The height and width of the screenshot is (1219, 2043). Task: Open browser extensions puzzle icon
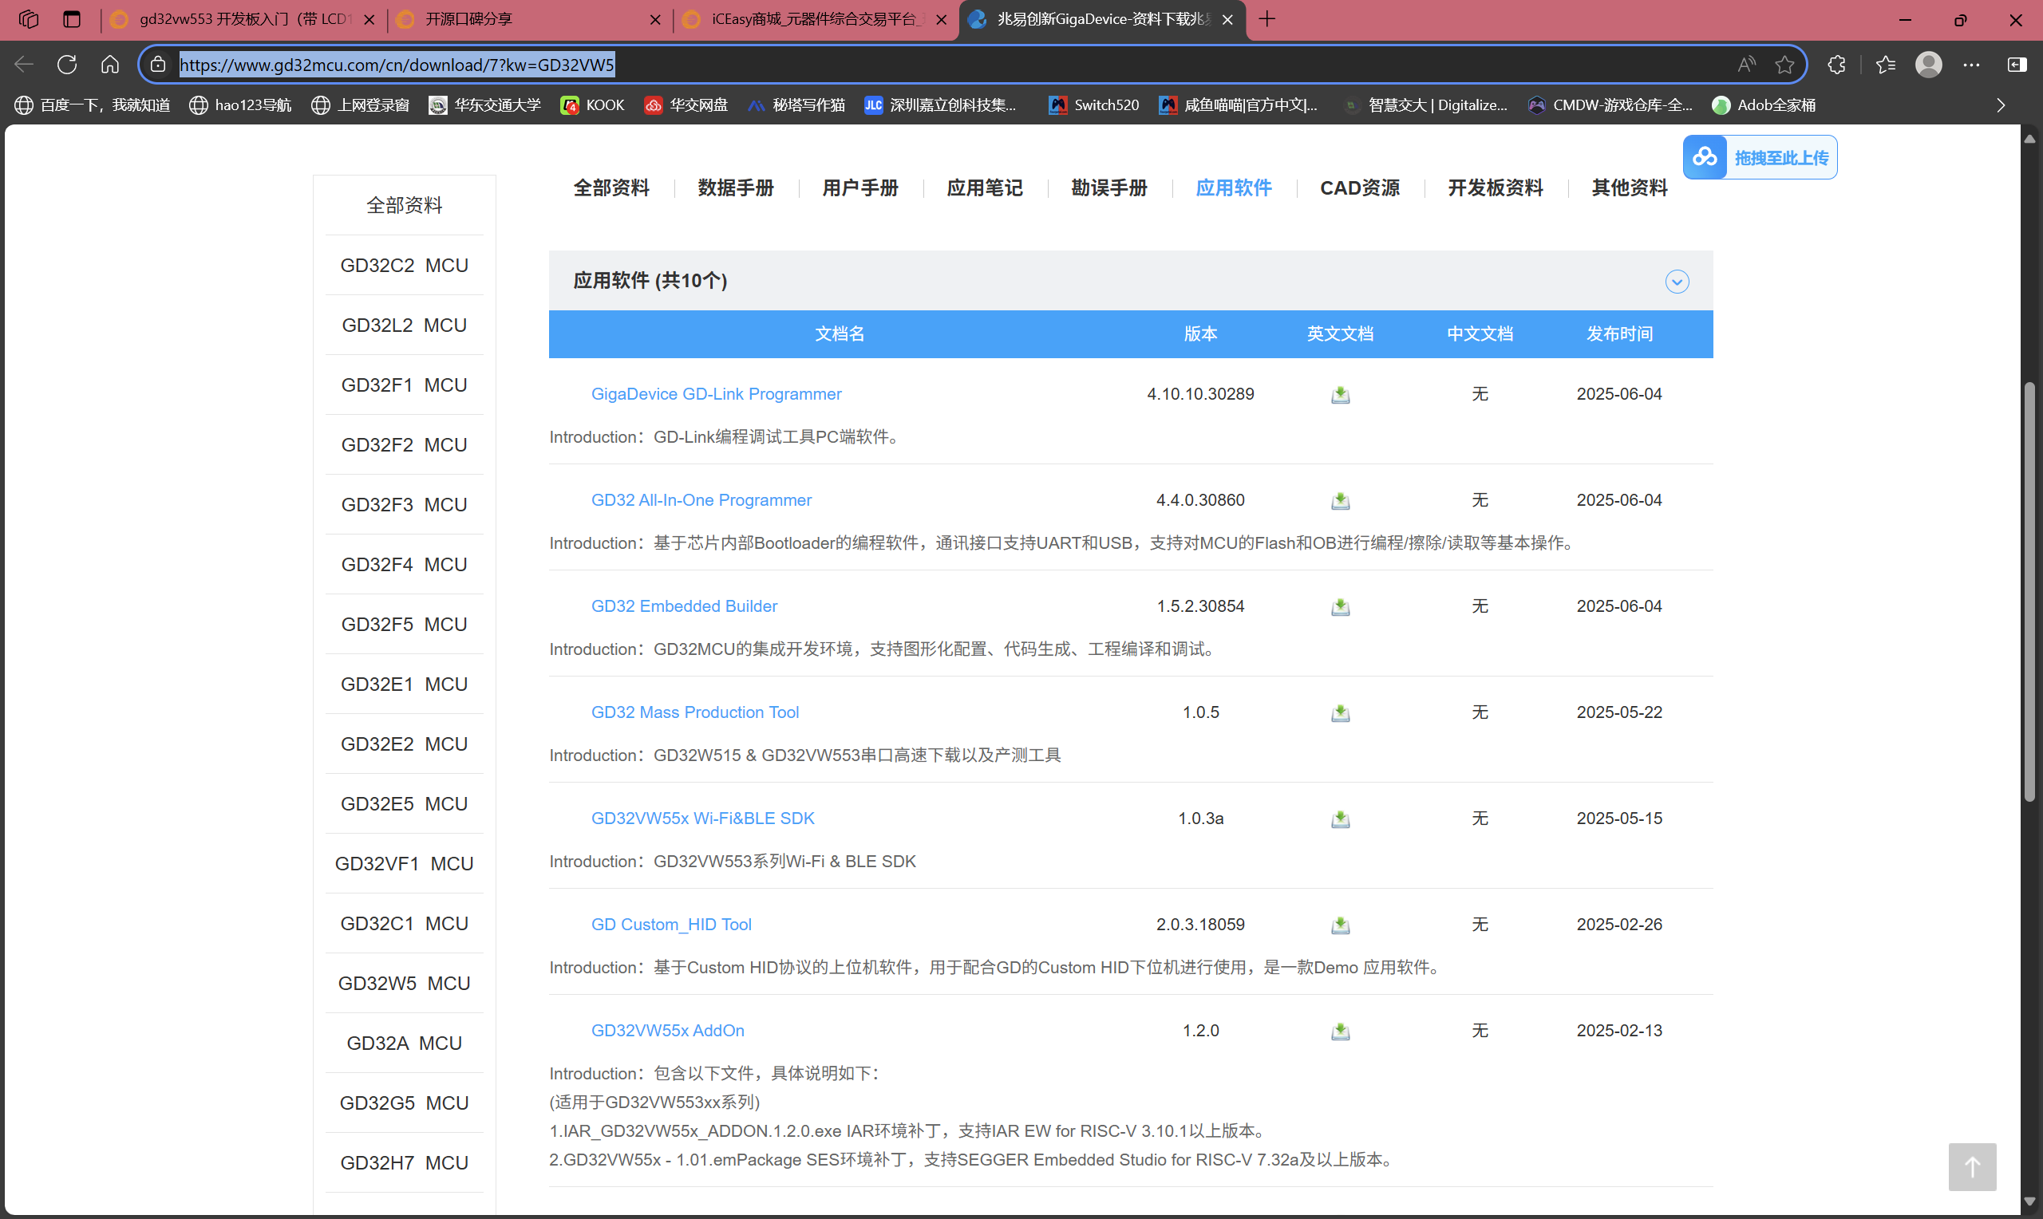pyautogui.click(x=1837, y=65)
